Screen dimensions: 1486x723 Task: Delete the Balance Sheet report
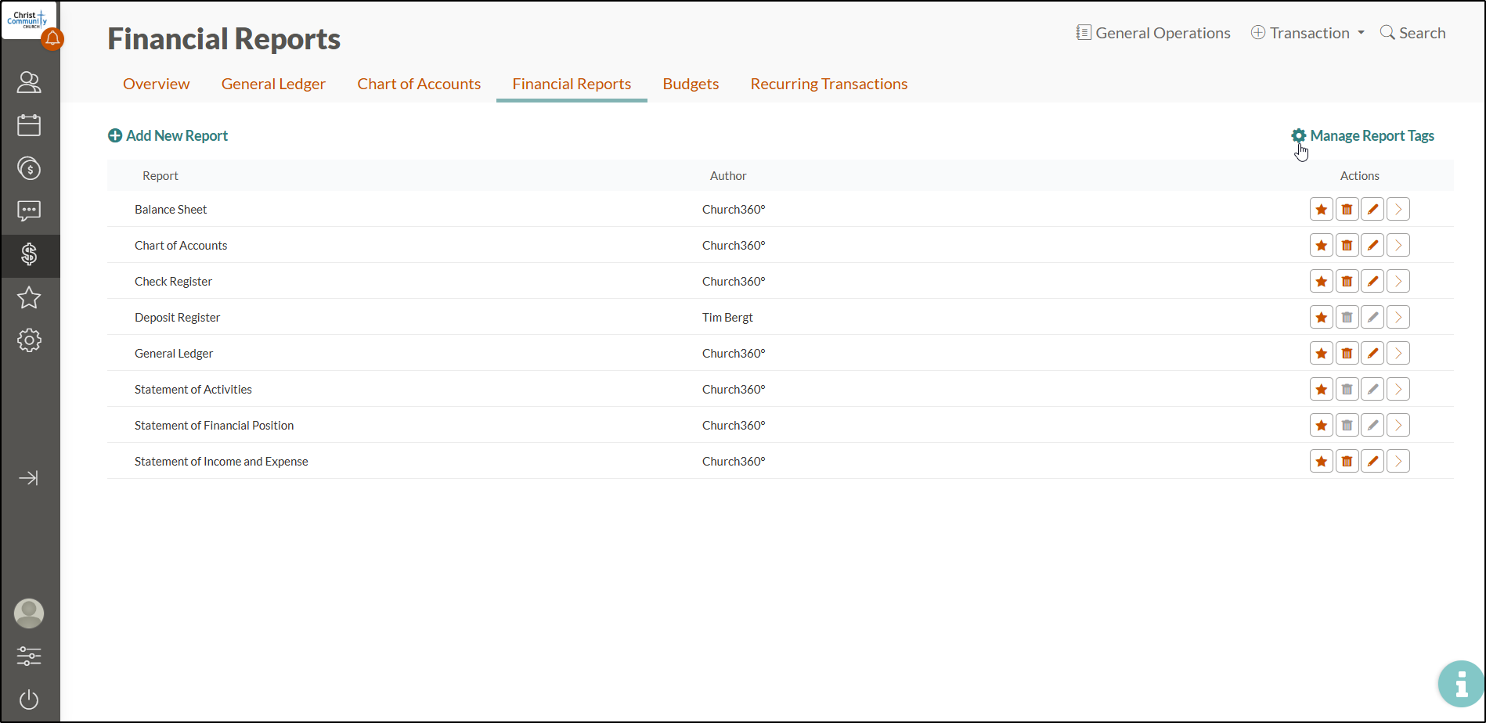[1347, 210]
